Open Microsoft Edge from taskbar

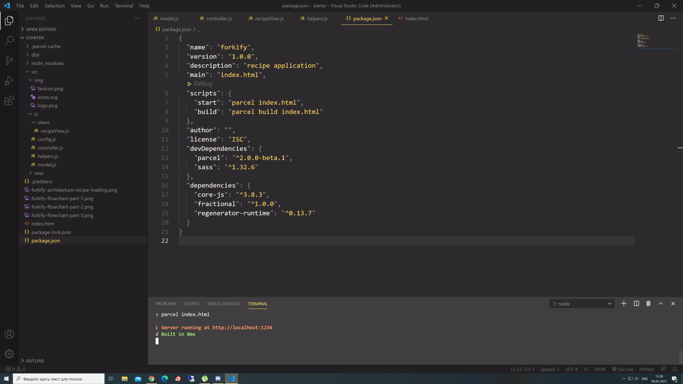(x=165, y=379)
